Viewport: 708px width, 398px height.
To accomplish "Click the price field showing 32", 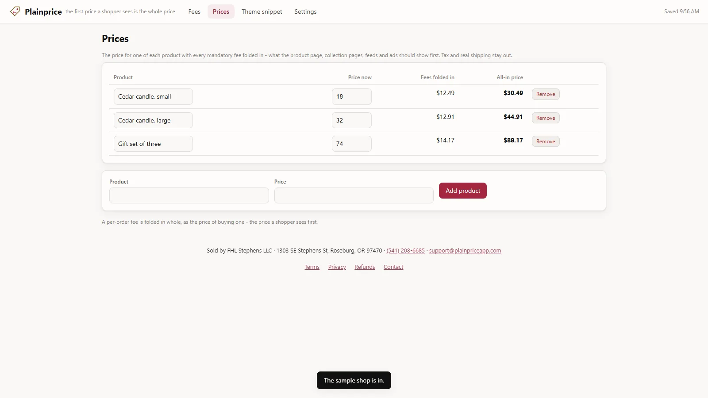I will (x=352, y=120).
